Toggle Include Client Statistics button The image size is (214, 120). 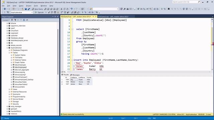coord(68,12)
